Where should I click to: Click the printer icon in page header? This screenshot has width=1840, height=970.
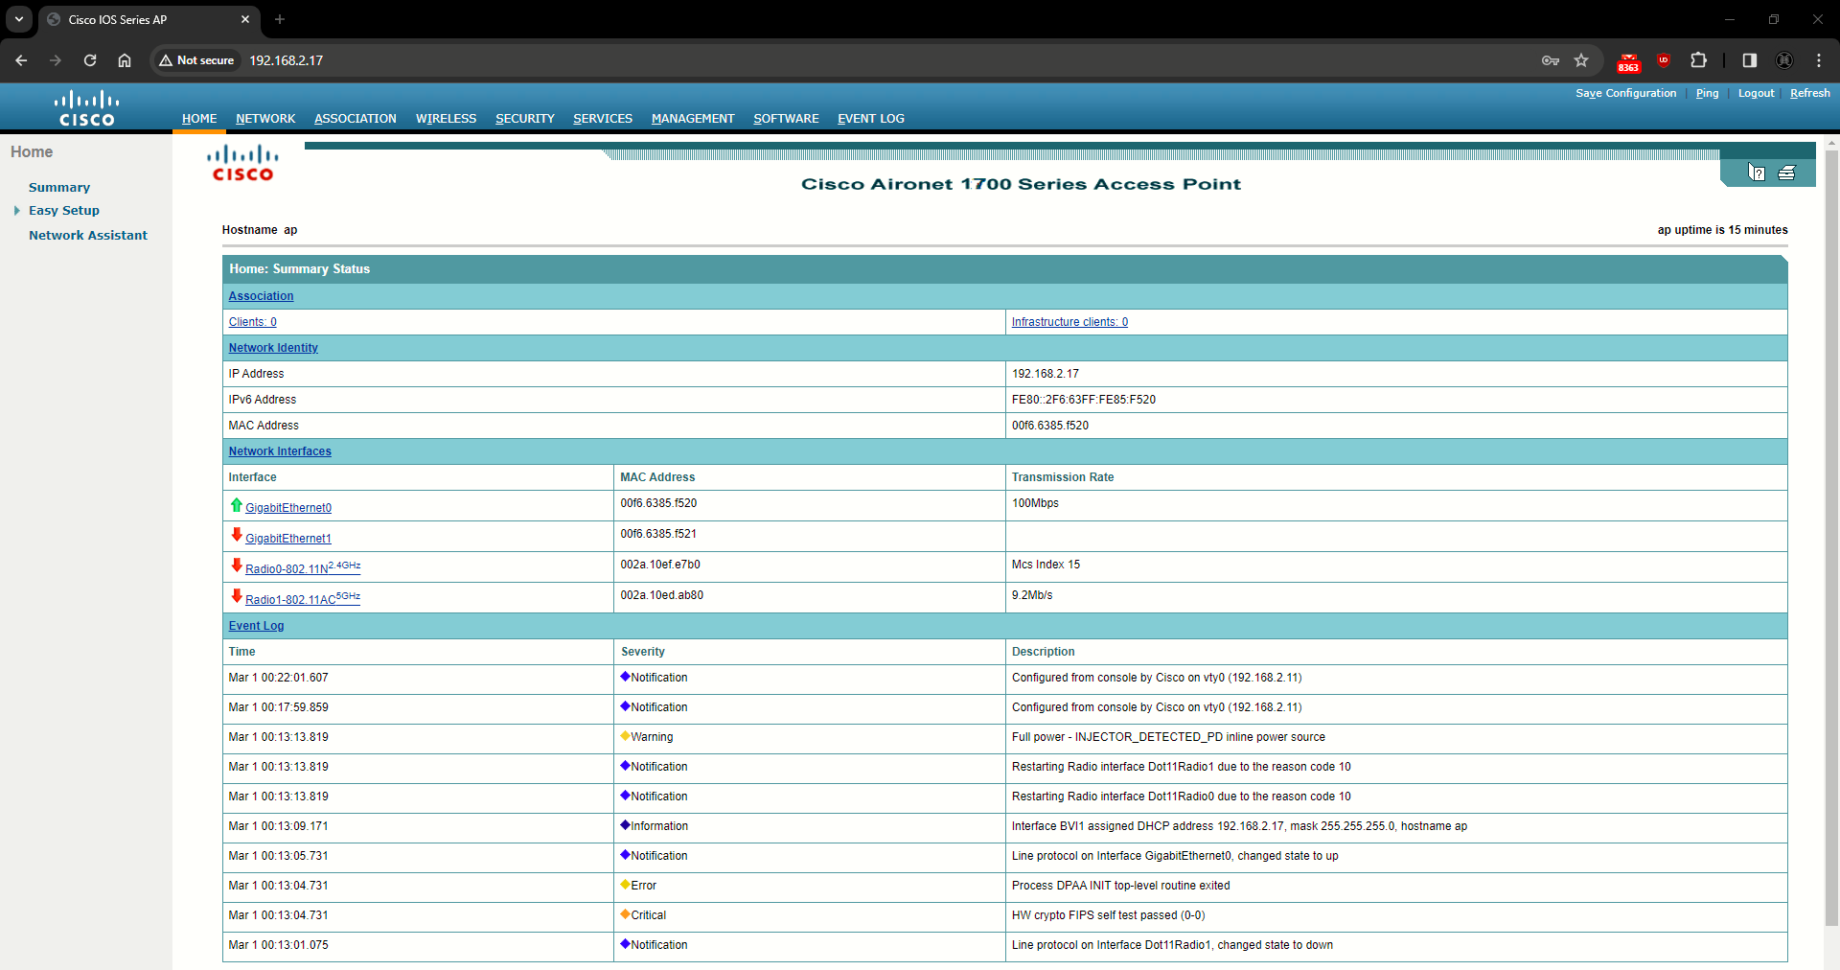click(x=1787, y=173)
